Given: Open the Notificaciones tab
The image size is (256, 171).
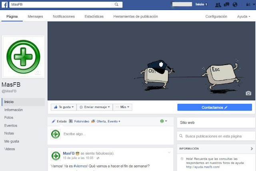Looking at the screenshot, I should coord(64,16).
